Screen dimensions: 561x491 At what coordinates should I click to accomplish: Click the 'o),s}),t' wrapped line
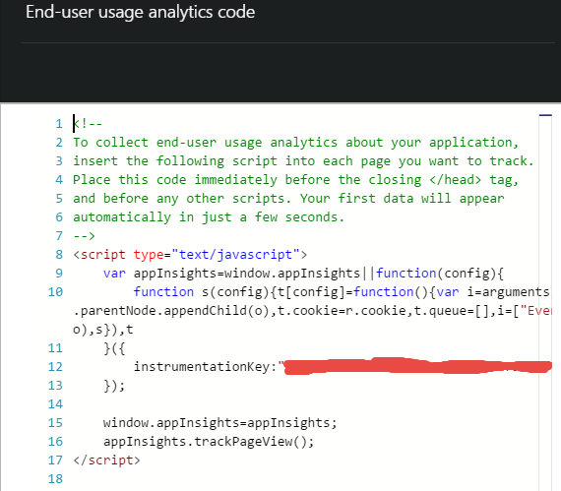[x=103, y=330]
